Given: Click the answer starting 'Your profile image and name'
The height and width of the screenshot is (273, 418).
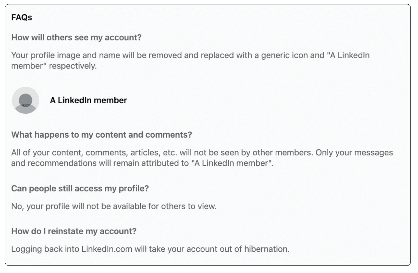Looking at the screenshot, I should click(x=190, y=60).
